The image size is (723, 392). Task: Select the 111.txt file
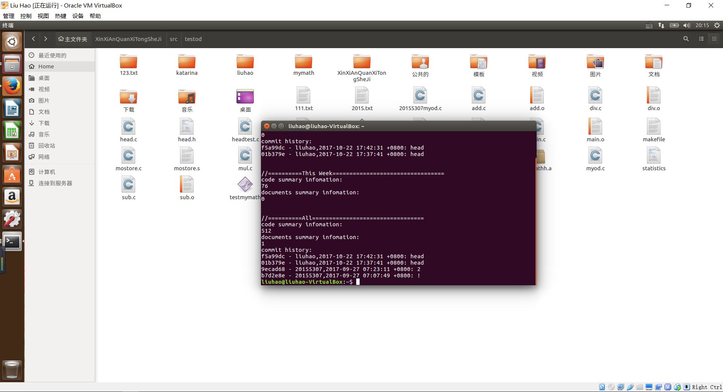click(x=304, y=98)
